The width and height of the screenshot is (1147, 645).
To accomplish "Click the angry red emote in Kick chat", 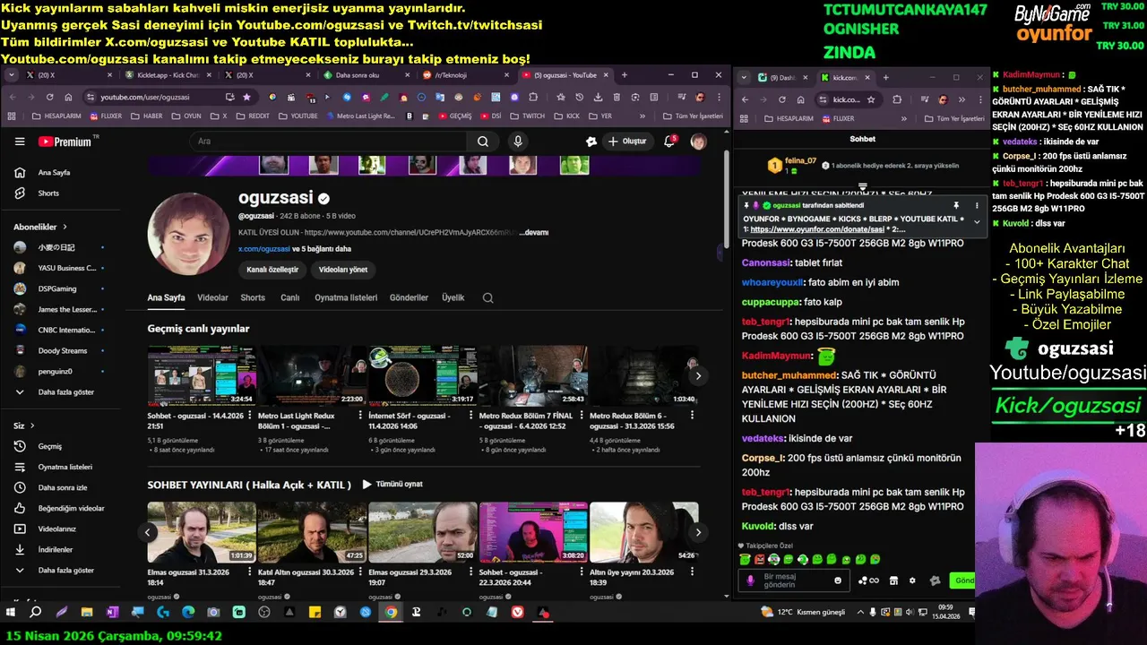I will 759,559.
